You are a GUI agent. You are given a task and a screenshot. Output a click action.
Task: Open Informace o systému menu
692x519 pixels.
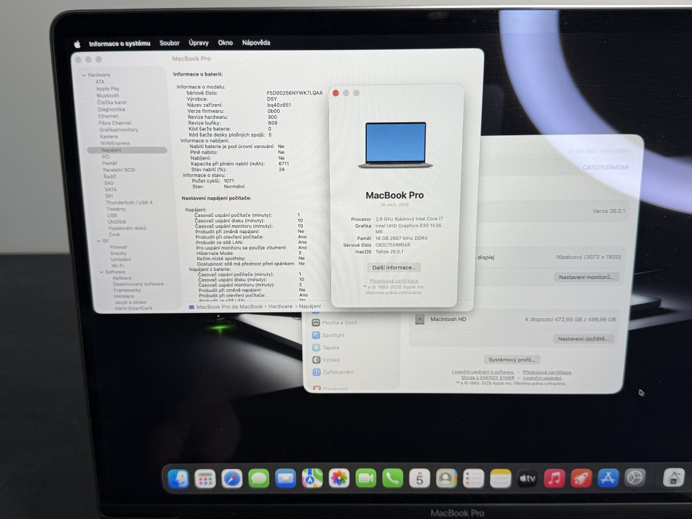click(120, 44)
